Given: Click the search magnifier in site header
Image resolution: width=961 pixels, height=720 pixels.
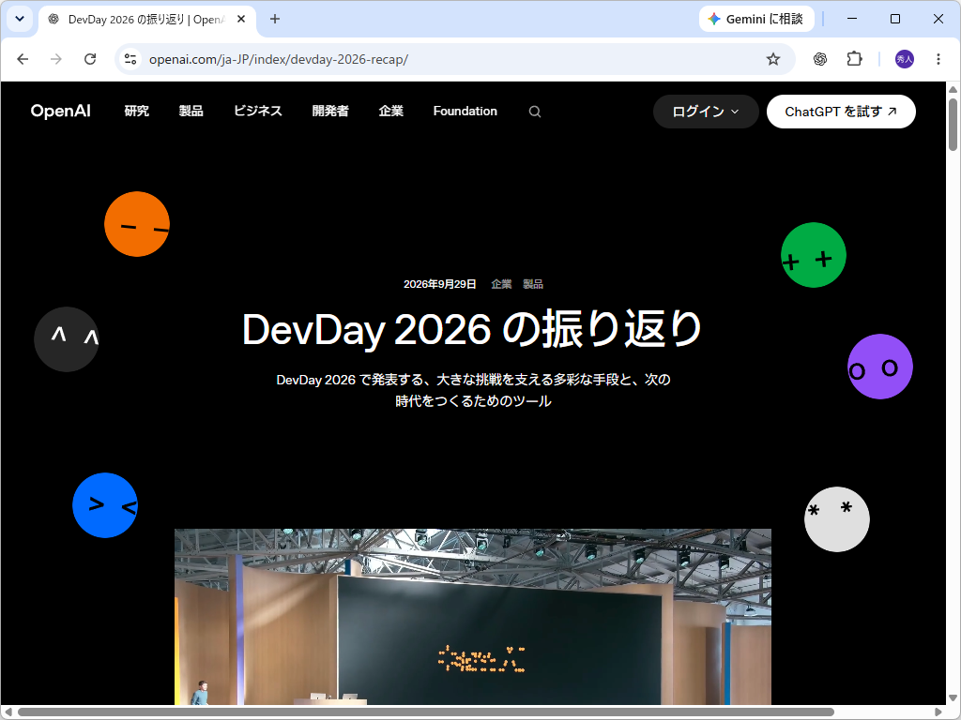Looking at the screenshot, I should 535,112.
